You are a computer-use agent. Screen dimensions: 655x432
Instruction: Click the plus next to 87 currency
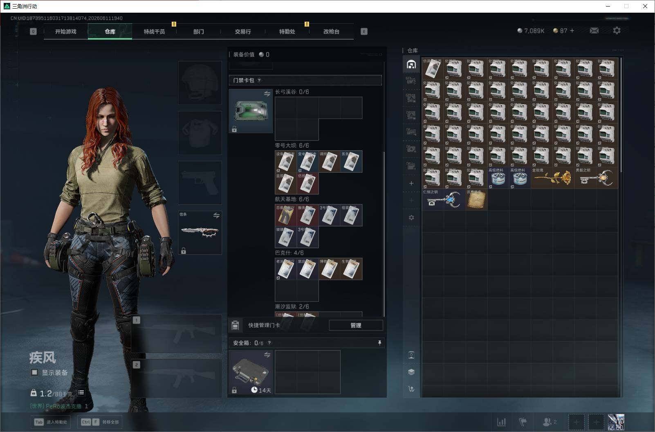(x=572, y=31)
